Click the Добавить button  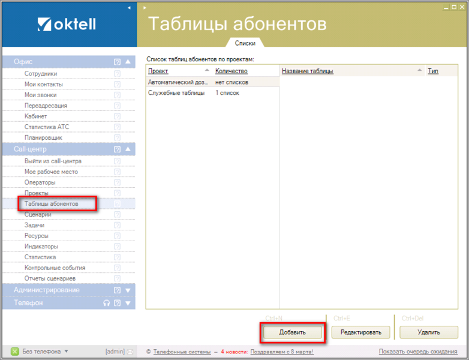[x=292, y=332]
